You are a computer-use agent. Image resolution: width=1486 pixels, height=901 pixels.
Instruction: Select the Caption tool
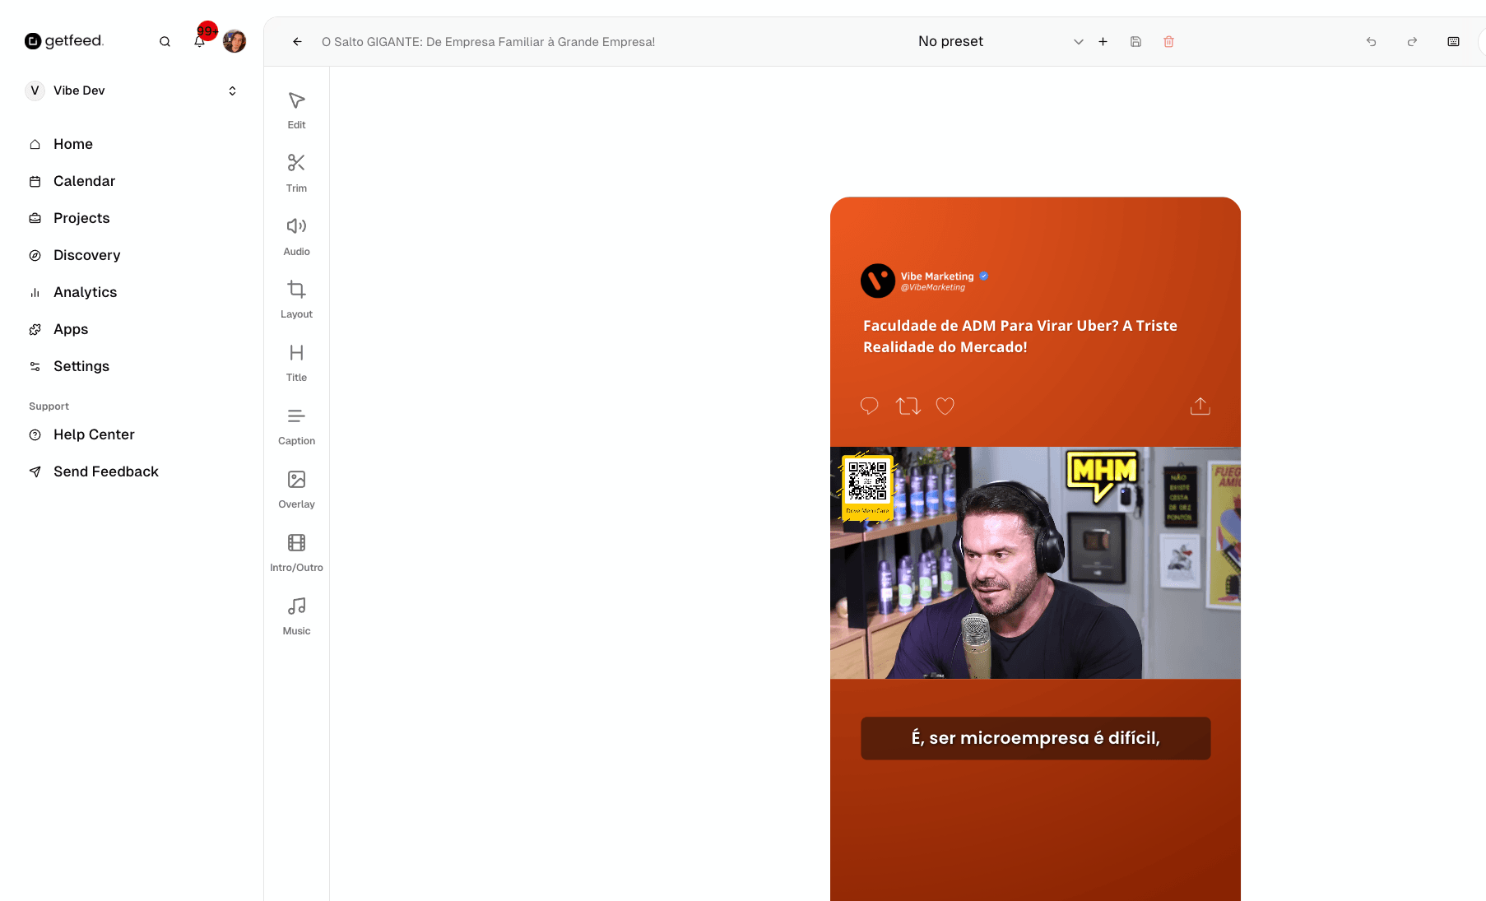tap(296, 424)
